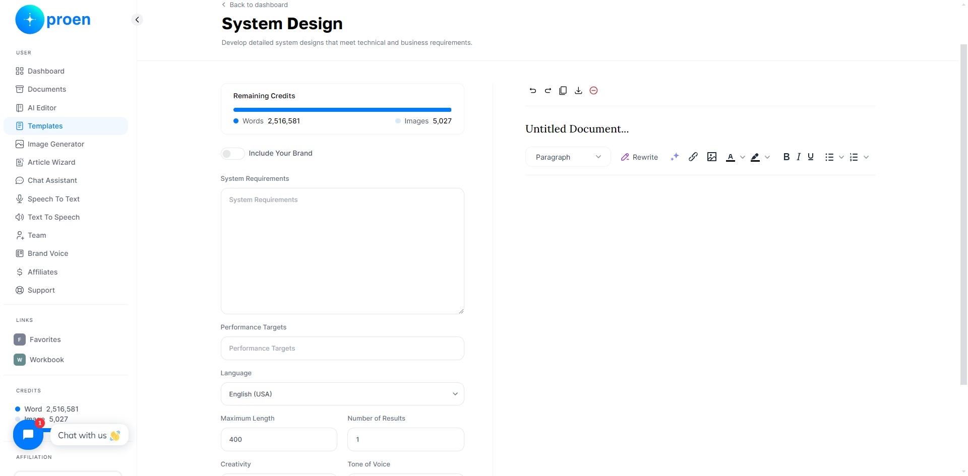Screen dimensions: 968x476
Task: Toggle italic formatting
Action: [x=799, y=157]
